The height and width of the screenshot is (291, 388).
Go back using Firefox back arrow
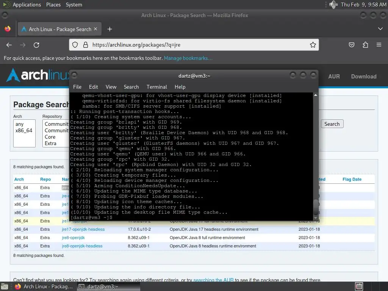[x=9, y=45]
